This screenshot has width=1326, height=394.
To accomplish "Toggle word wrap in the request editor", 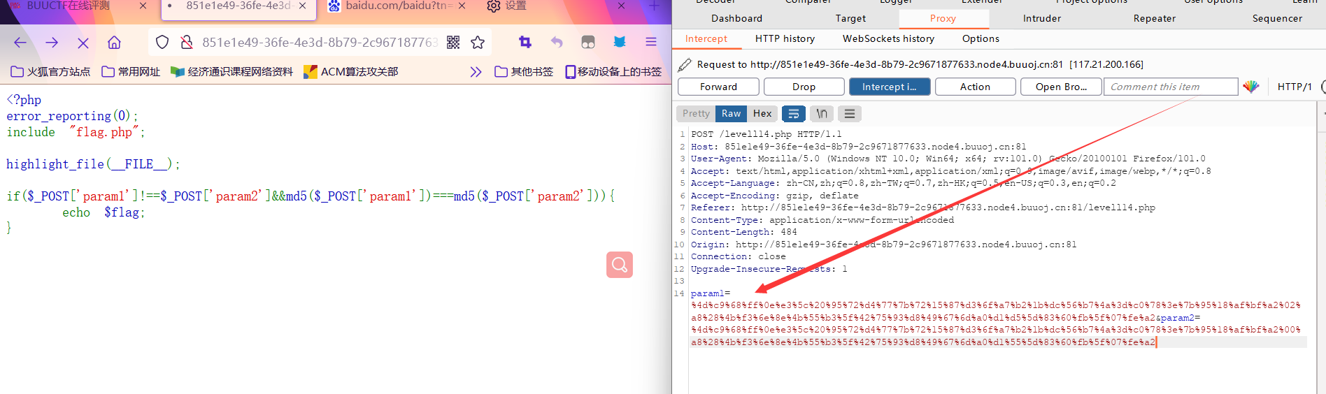I will 793,114.
